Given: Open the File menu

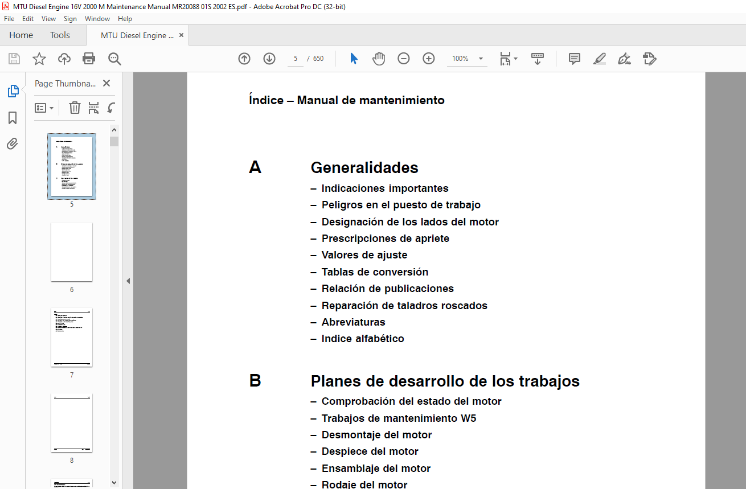Looking at the screenshot, I should coord(9,19).
